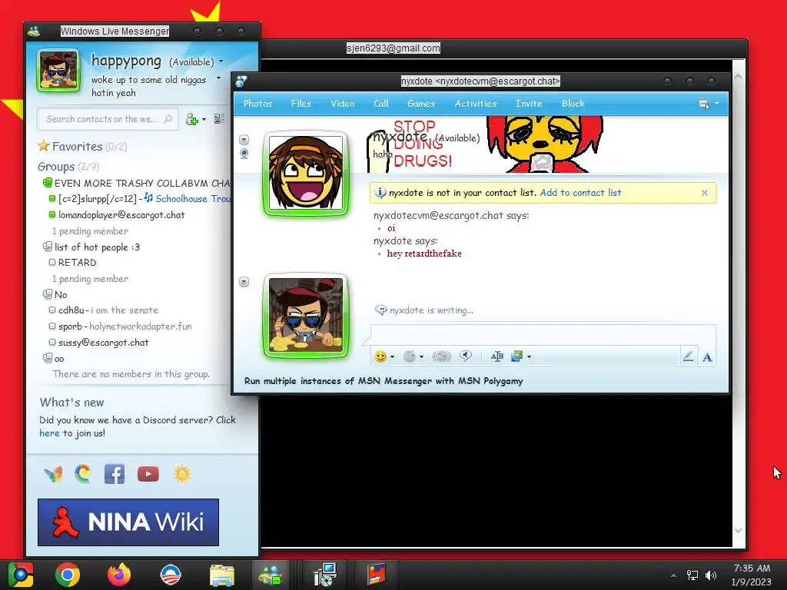Click the message input field
Image resolution: width=787 pixels, height=590 pixels.
coord(543,335)
